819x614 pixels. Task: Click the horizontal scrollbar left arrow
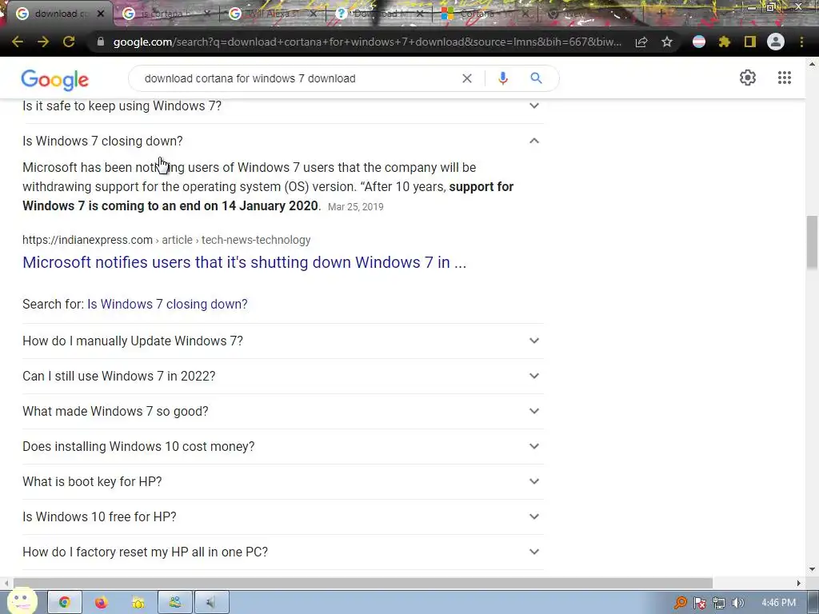tap(6, 583)
